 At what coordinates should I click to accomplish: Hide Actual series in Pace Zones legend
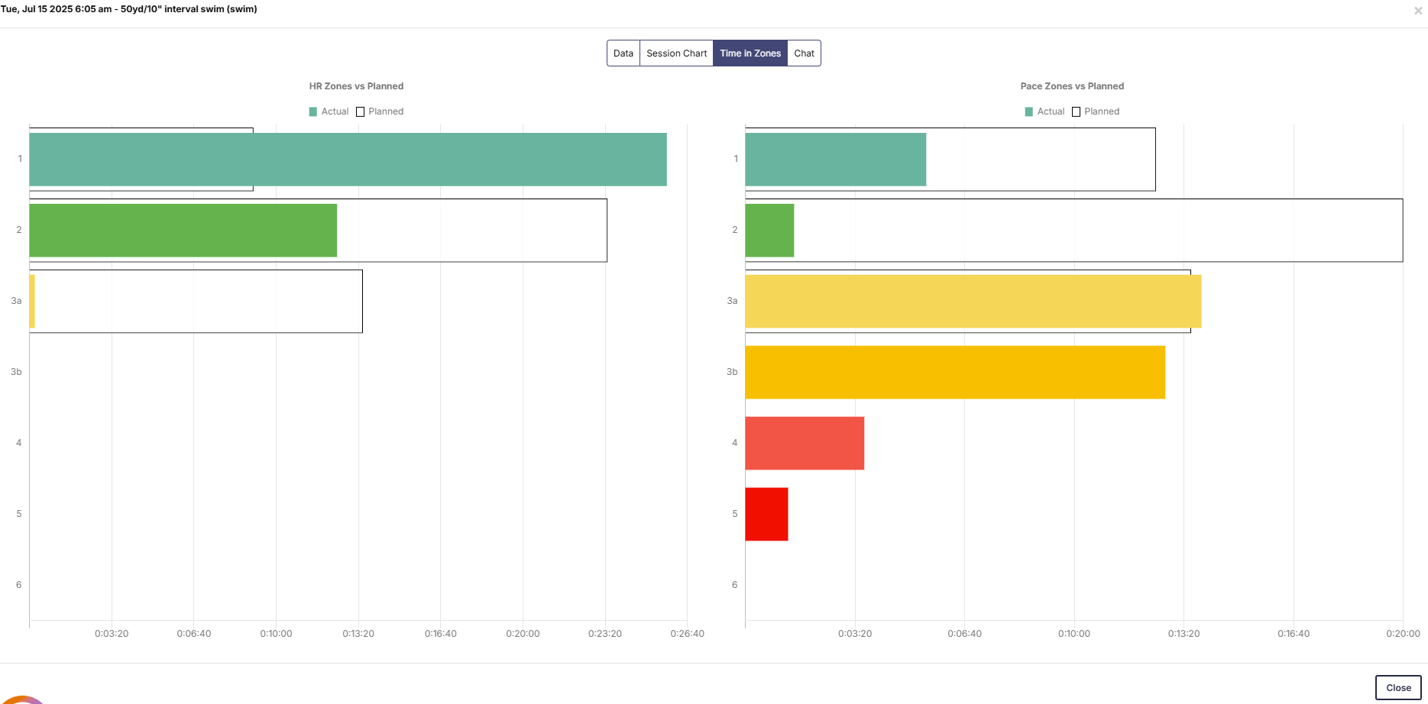tap(1044, 111)
